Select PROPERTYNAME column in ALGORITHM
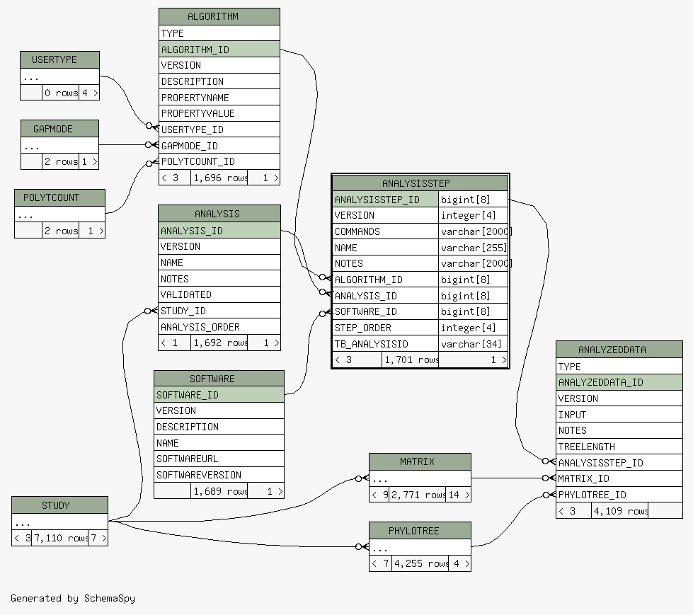The height and width of the screenshot is (615, 693). pyautogui.click(x=219, y=97)
